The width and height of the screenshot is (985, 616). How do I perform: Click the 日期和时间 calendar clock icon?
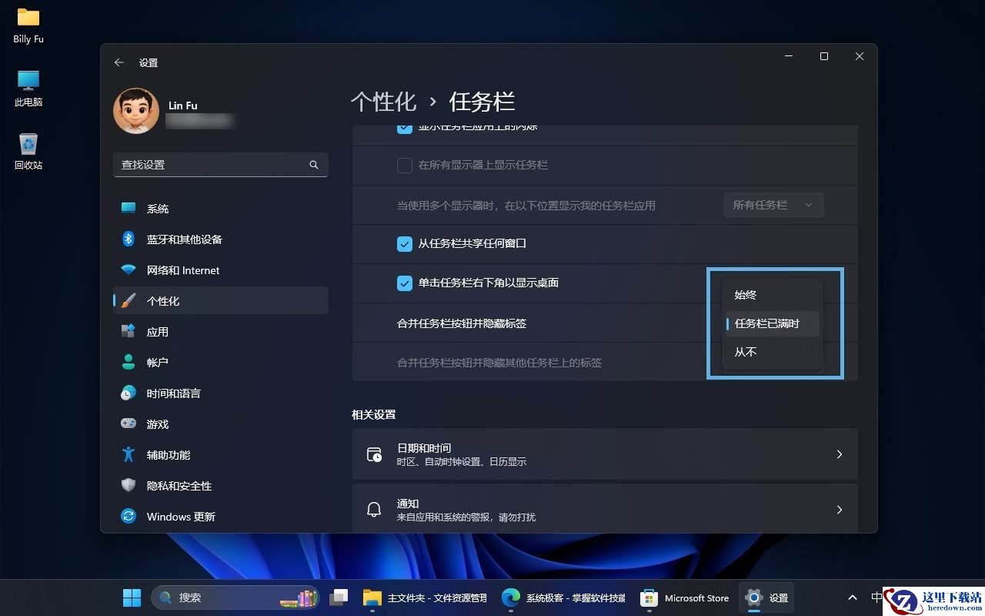coord(374,454)
